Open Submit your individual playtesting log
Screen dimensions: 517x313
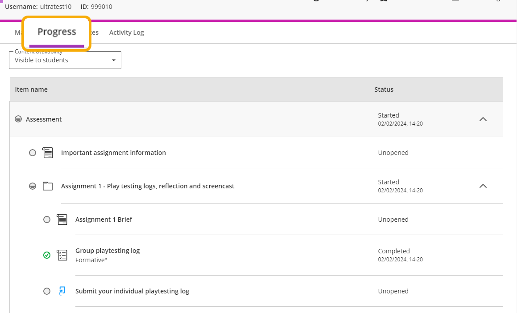(x=132, y=291)
